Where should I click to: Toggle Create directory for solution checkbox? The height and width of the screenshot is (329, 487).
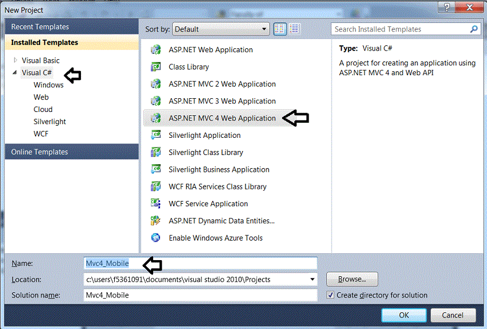(330, 295)
